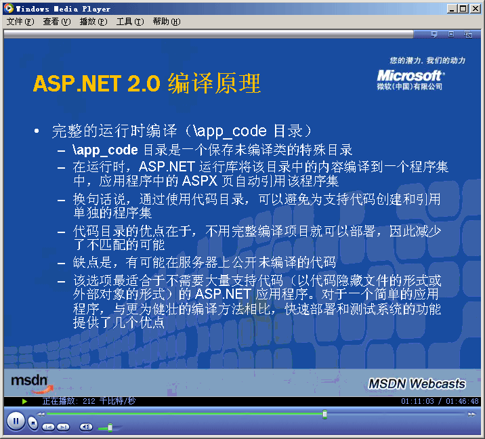Click slide title ASP.NET 2.0 编译原理
Screen dimensions: 485x439
147,83
